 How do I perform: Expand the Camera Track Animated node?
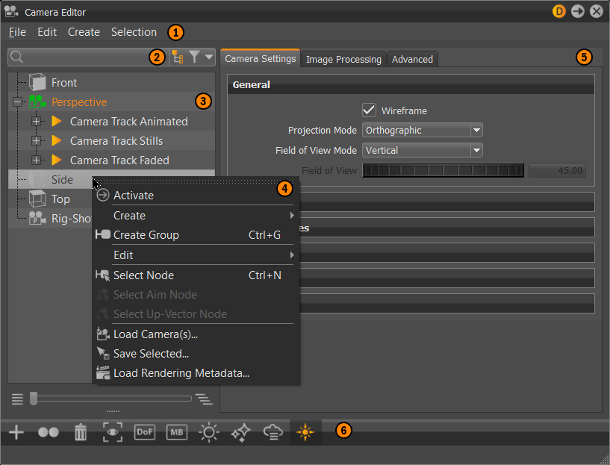coord(36,122)
